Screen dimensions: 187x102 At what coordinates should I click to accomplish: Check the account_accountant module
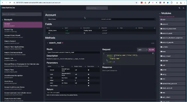[161, 29]
